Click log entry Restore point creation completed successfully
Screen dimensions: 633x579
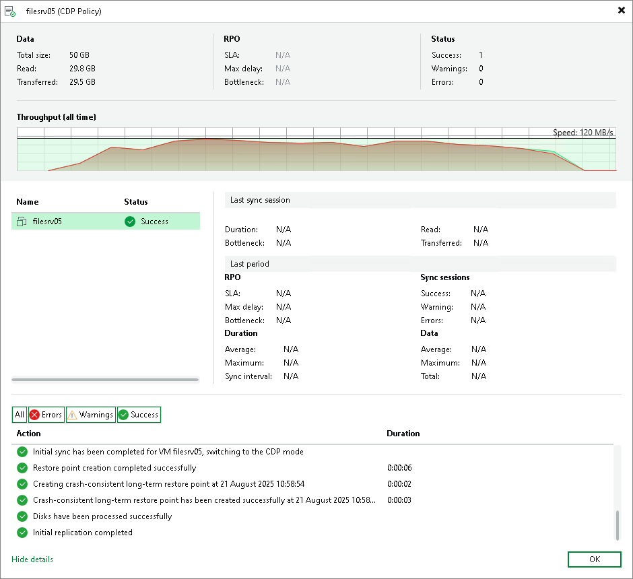(114, 468)
